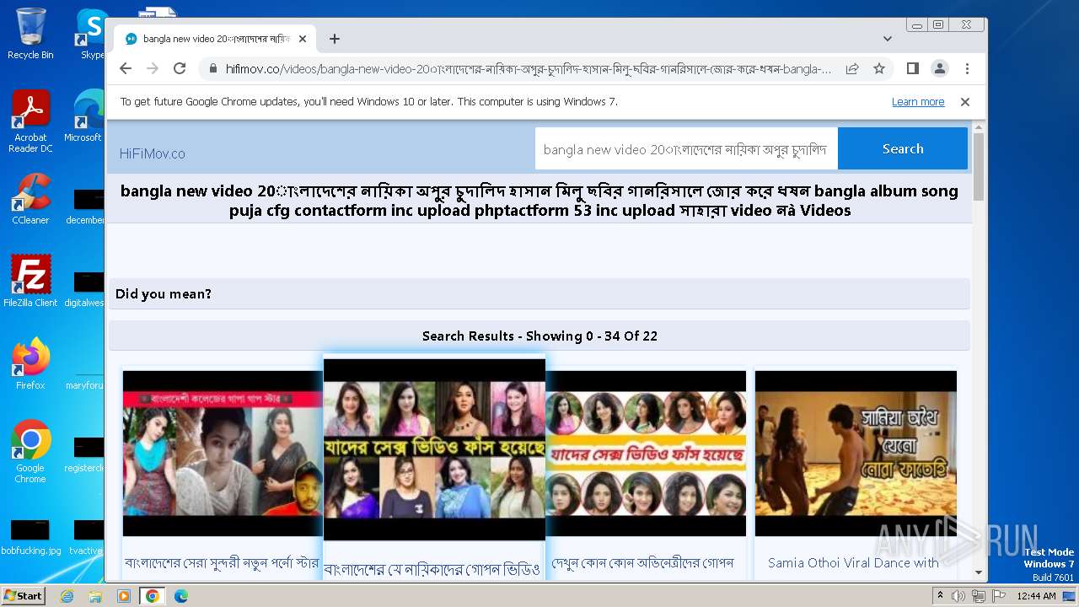
Task: Reload the current page
Action: (x=180, y=68)
